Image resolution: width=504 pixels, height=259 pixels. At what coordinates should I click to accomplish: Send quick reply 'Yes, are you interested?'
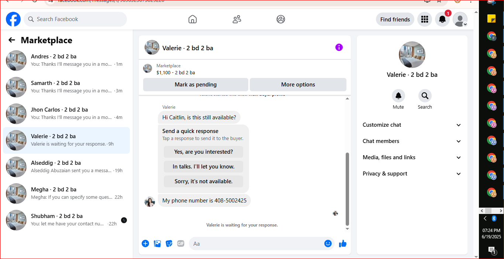[x=204, y=152]
